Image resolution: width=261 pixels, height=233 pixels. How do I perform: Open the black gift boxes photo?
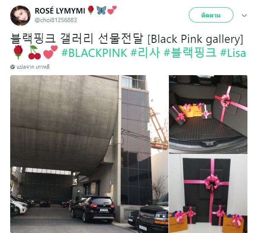coord(208,194)
